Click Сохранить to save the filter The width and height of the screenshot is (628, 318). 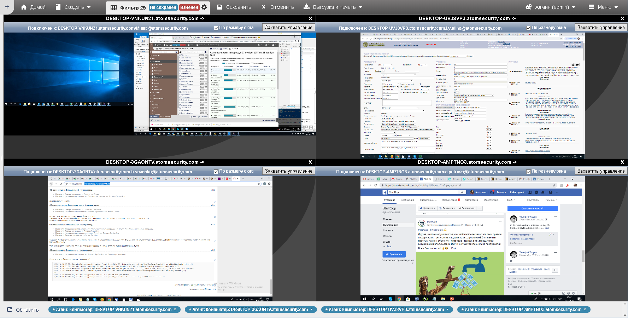tap(234, 7)
